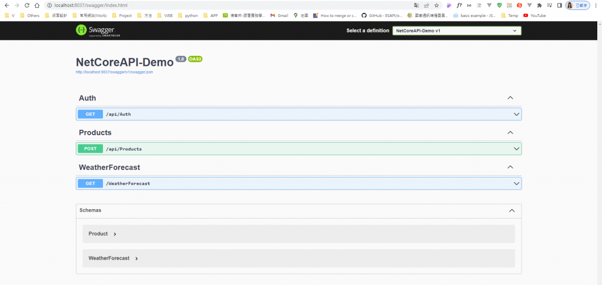The height and width of the screenshot is (285, 602).
Task: Open the How to merge bookmark
Action: (335, 16)
